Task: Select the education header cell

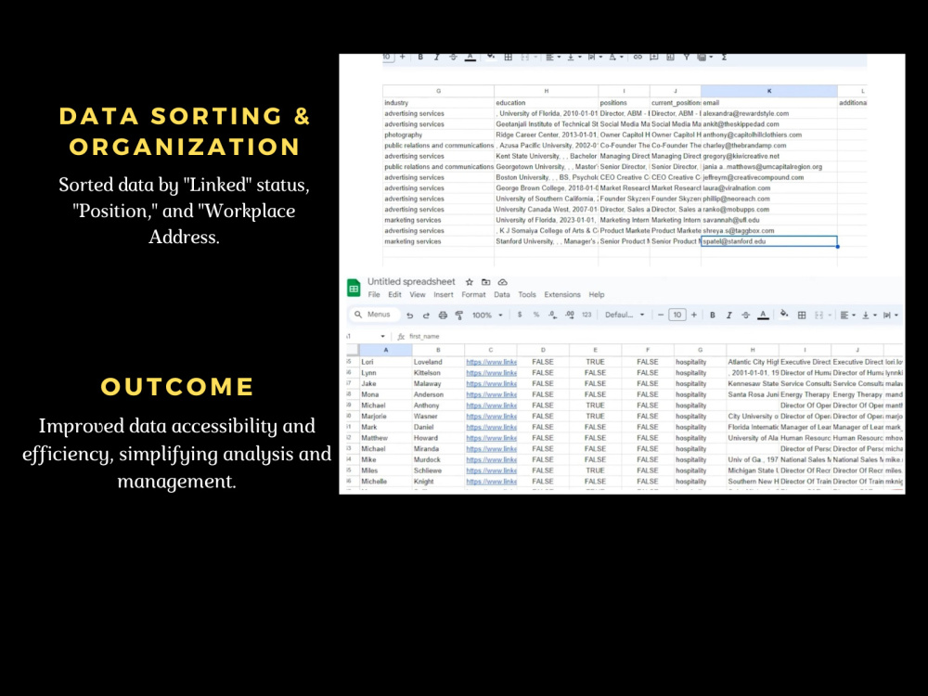Action: 546,103
